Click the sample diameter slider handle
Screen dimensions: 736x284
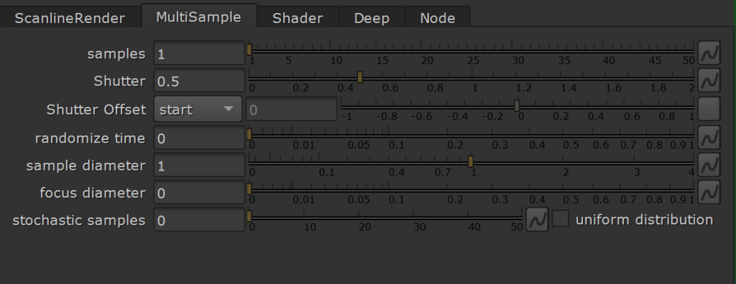pos(471,161)
